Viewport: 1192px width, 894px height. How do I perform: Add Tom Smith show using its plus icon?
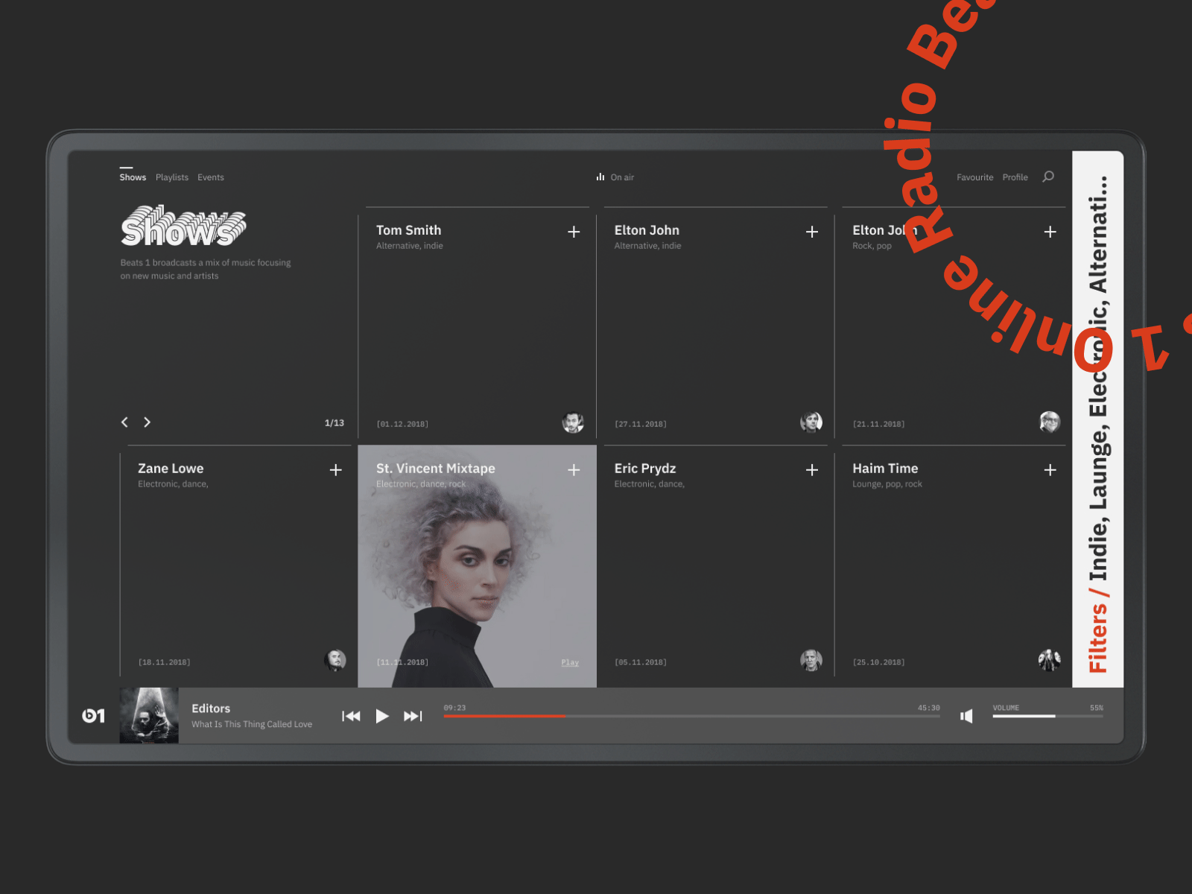[574, 232]
